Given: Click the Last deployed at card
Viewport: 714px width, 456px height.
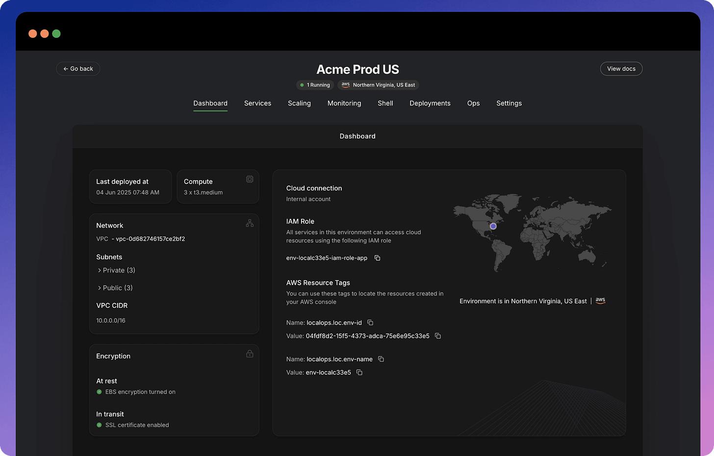Looking at the screenshot, I should pos(130,187).
